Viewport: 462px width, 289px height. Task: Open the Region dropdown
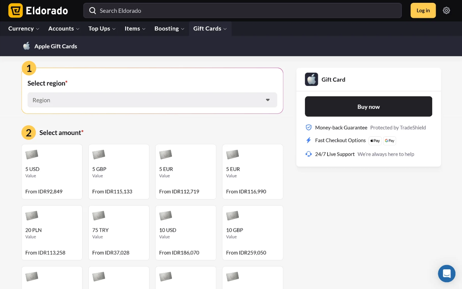point(152,100)
